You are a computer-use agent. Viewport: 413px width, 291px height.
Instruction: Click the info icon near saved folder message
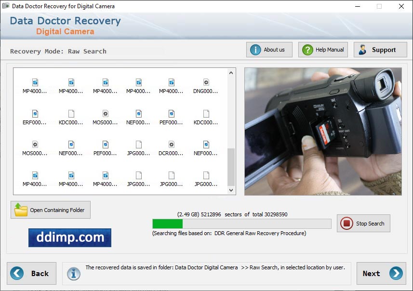73,273
